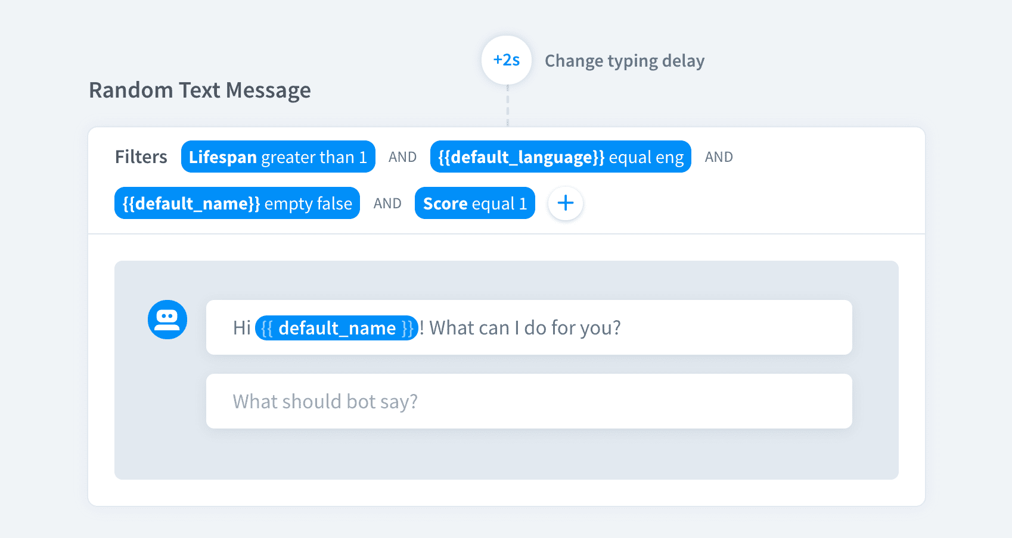Click the Filters label
Image resolution: width=1012 pixels, height=538 pixels.
click(x=141, y=157)
